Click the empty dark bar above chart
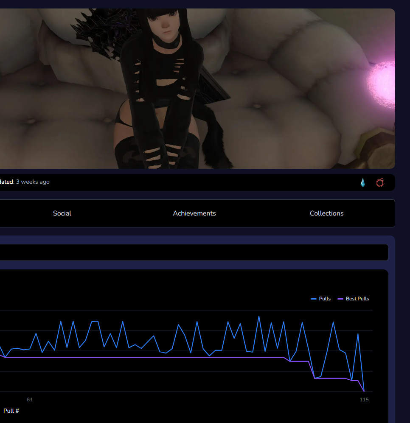Image resolution: width=410 pixels, height=423 pixels. (194, 252)
